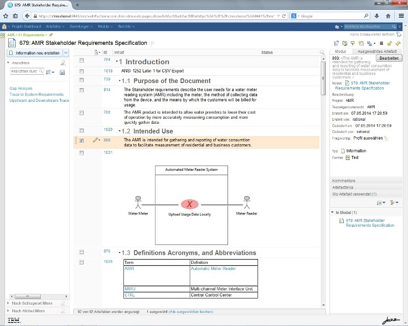
Task: Click the yellow refresh arrows icon in the module toolbar
Action: (x=398, y=43)
